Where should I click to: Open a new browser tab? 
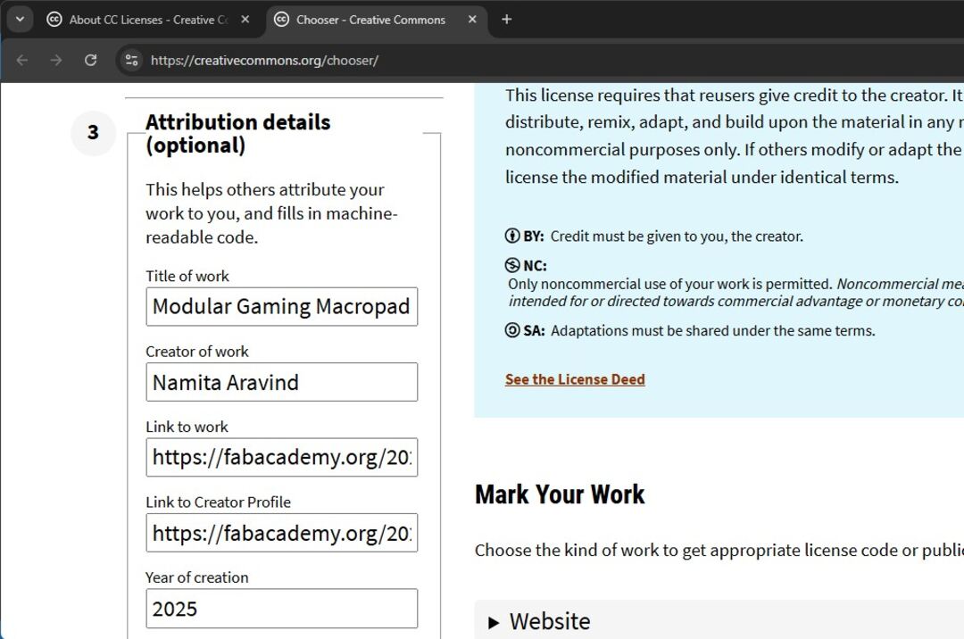(x=507, y=20)
